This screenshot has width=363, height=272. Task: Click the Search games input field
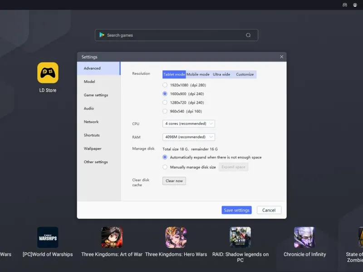click(177, 35)
